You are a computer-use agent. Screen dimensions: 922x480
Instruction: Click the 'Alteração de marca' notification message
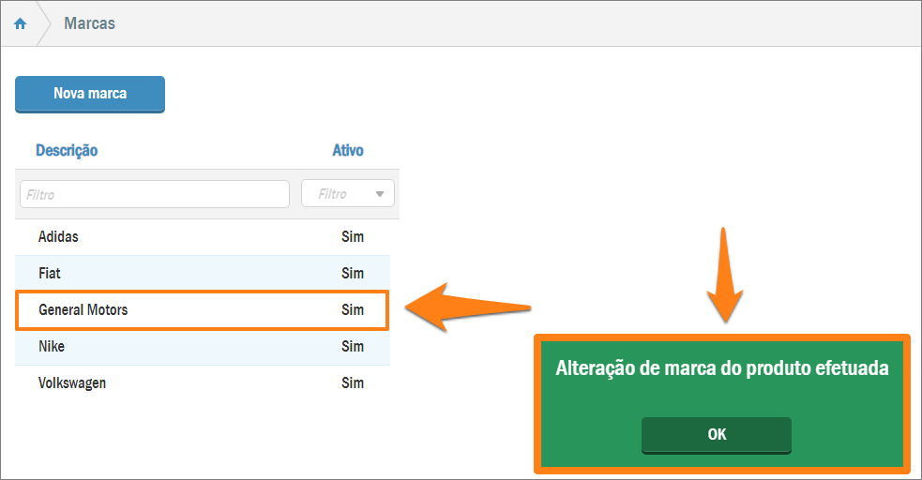pyautogui.click(x=721, y=369)
